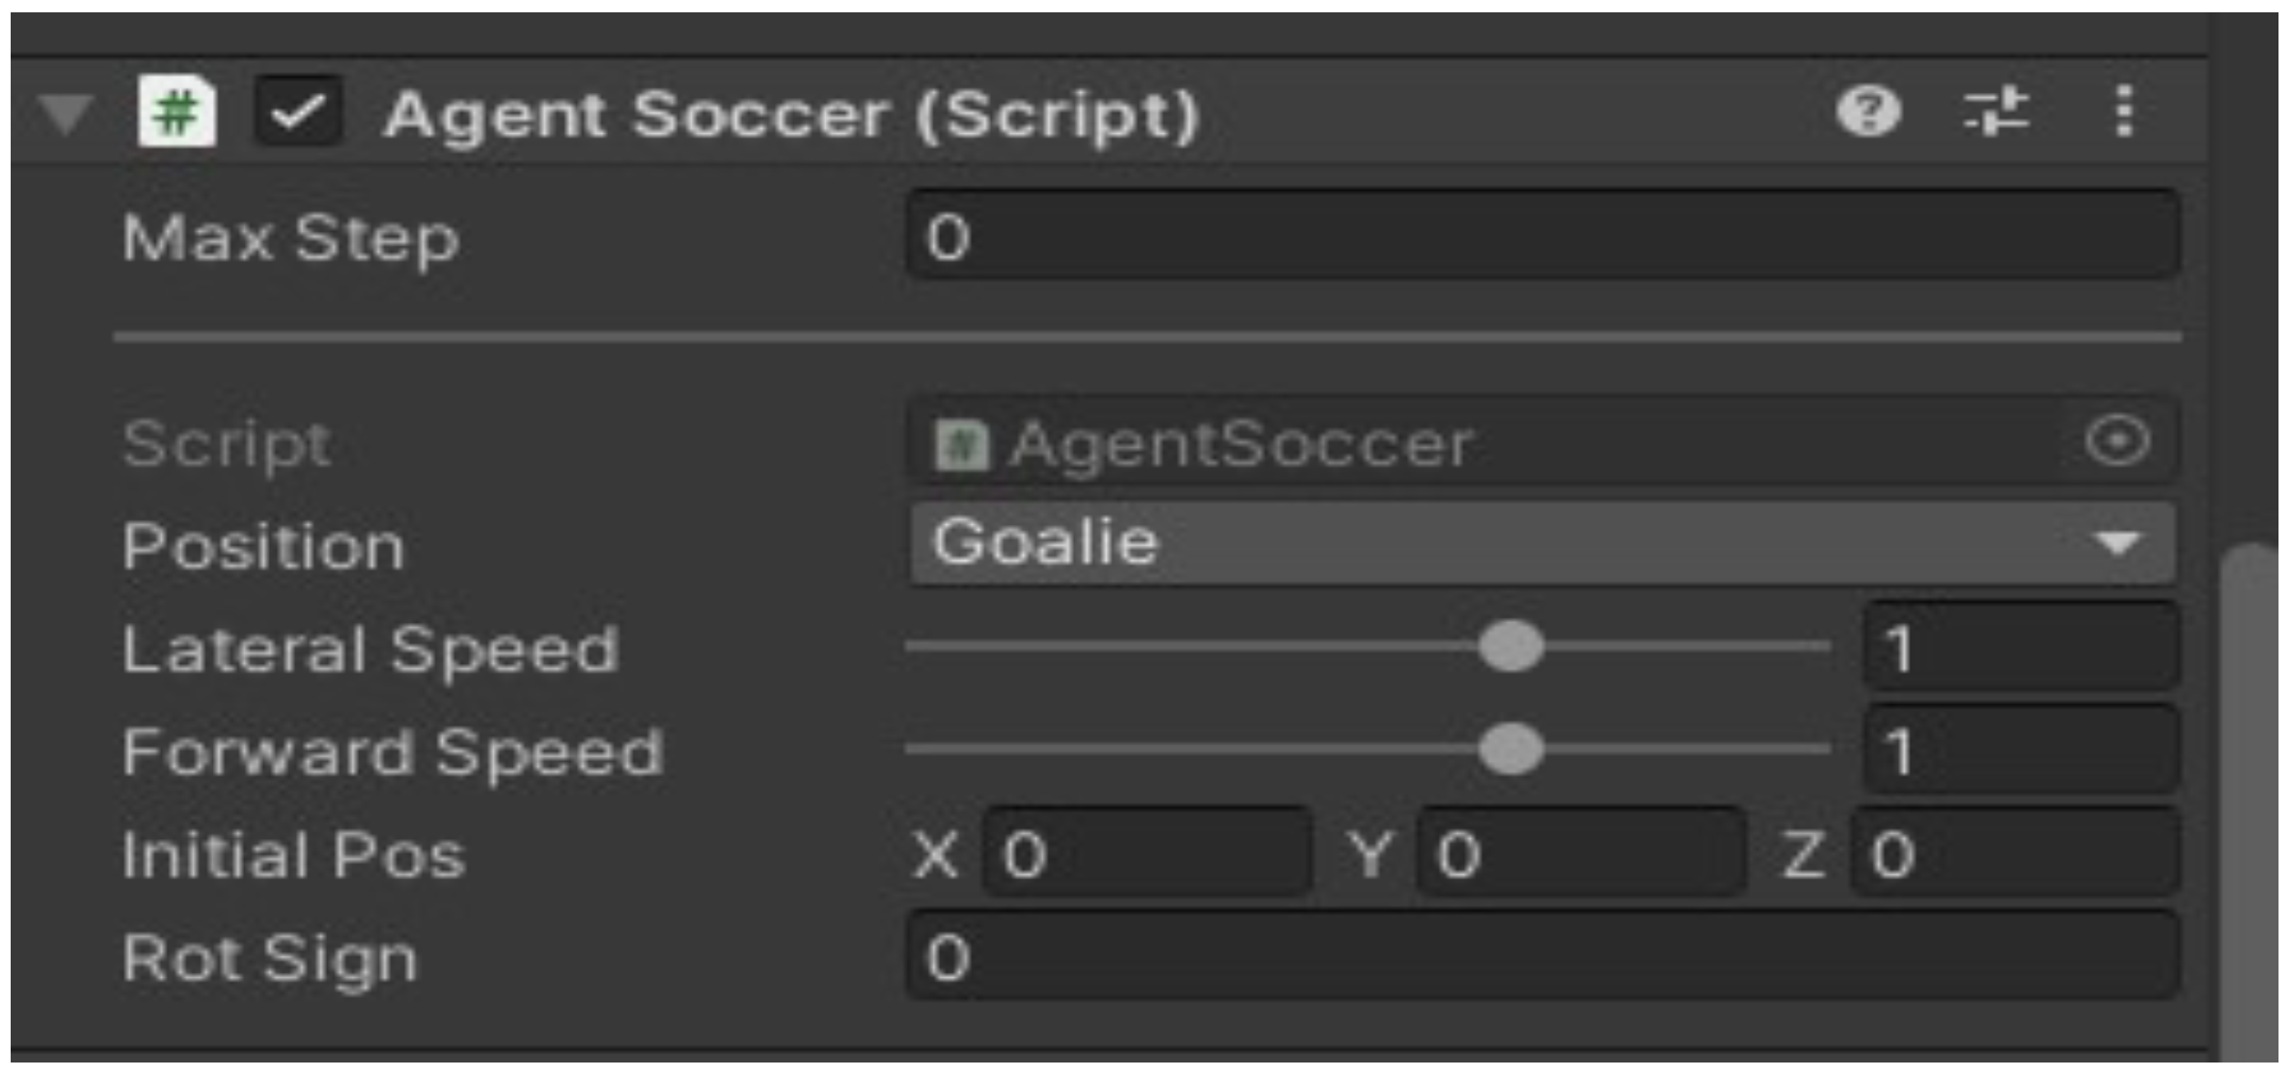This screenshot has width=2290, height=1074.
Task: Open the three-dot component context menu
Action: pyautogui.click(x=2124, y=113)
